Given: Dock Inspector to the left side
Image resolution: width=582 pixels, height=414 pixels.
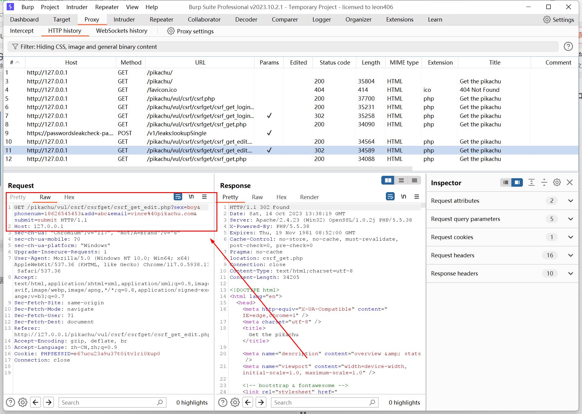Looking at the screenshot, I should click(x=506, y=182).
